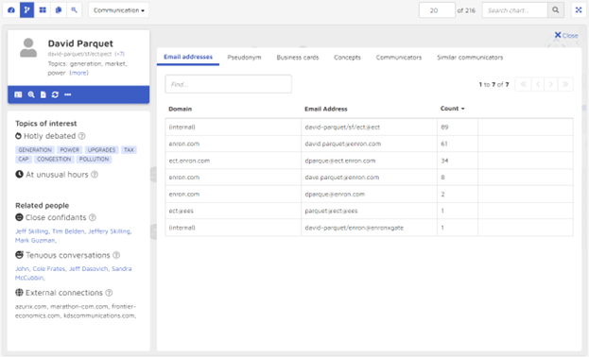
Task: Sort by the Email Address column header
Action: (325, 109)
